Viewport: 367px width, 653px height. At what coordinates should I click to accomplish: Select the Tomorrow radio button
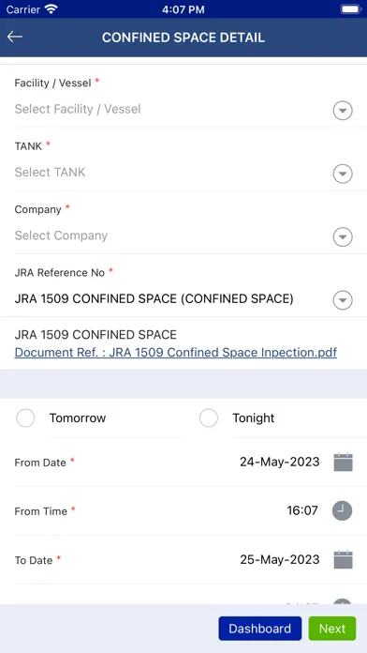pos(25,418)
